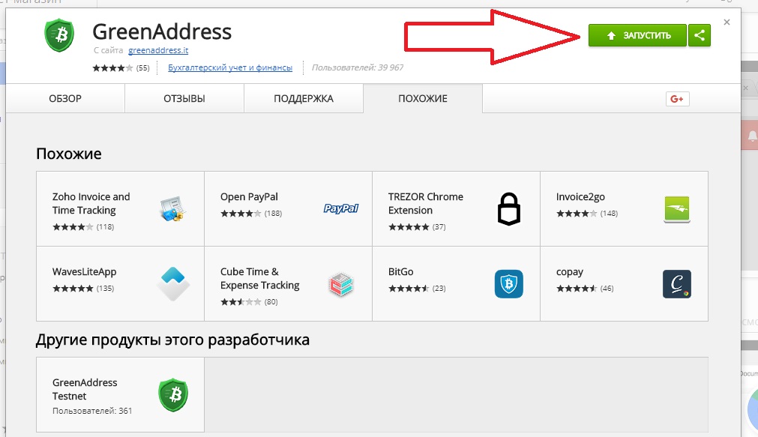Click the GreenAddress Testnet shield icon
The width and height of the screenshot is (758, 437).
click(x=173, y=395)
